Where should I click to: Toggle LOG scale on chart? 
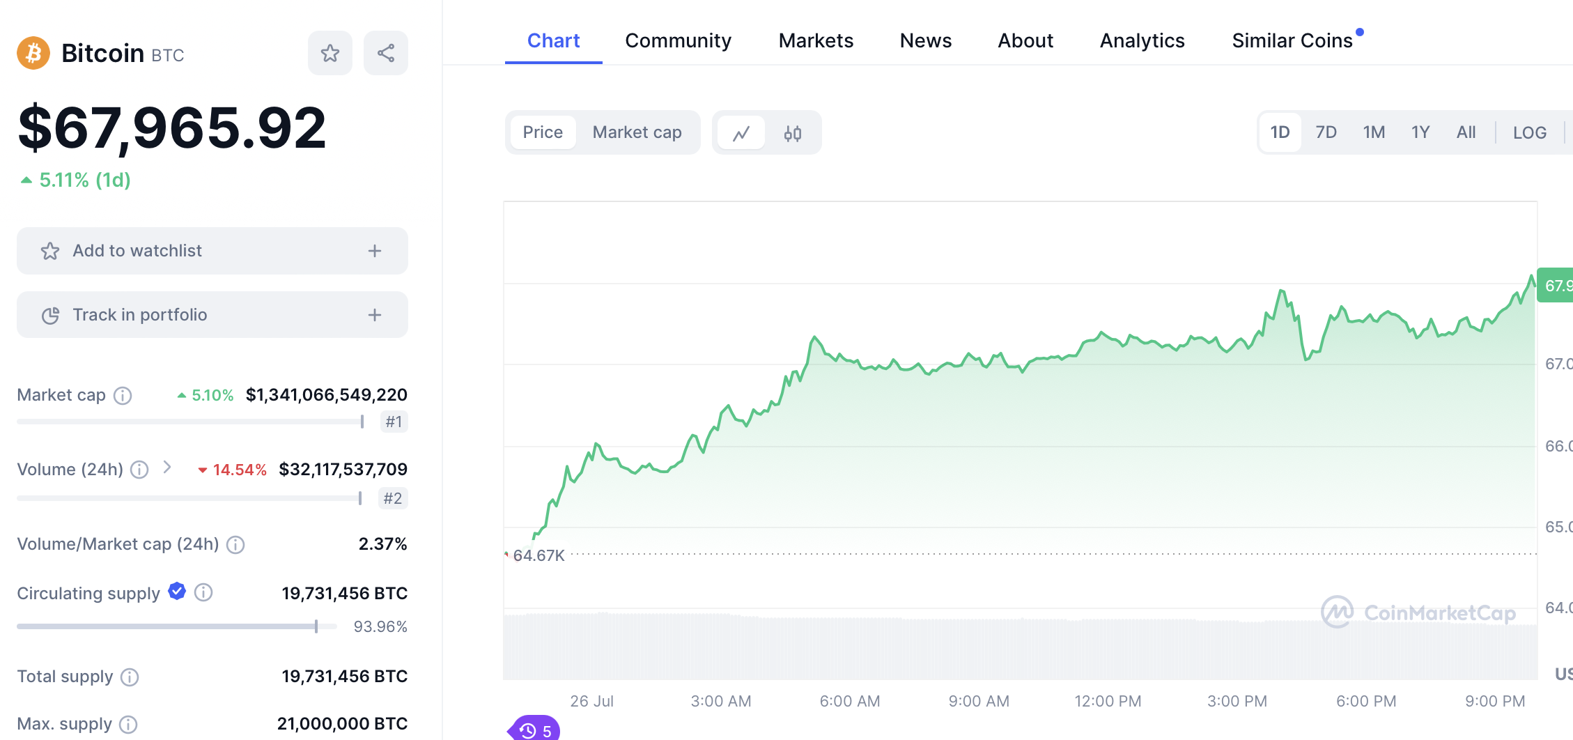pyautogui.click(x=1529, y=132)
